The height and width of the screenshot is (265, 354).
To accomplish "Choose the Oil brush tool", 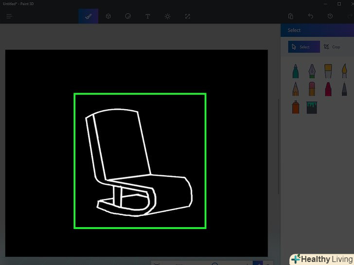I will pyautogui.click(x=328, y=71).
